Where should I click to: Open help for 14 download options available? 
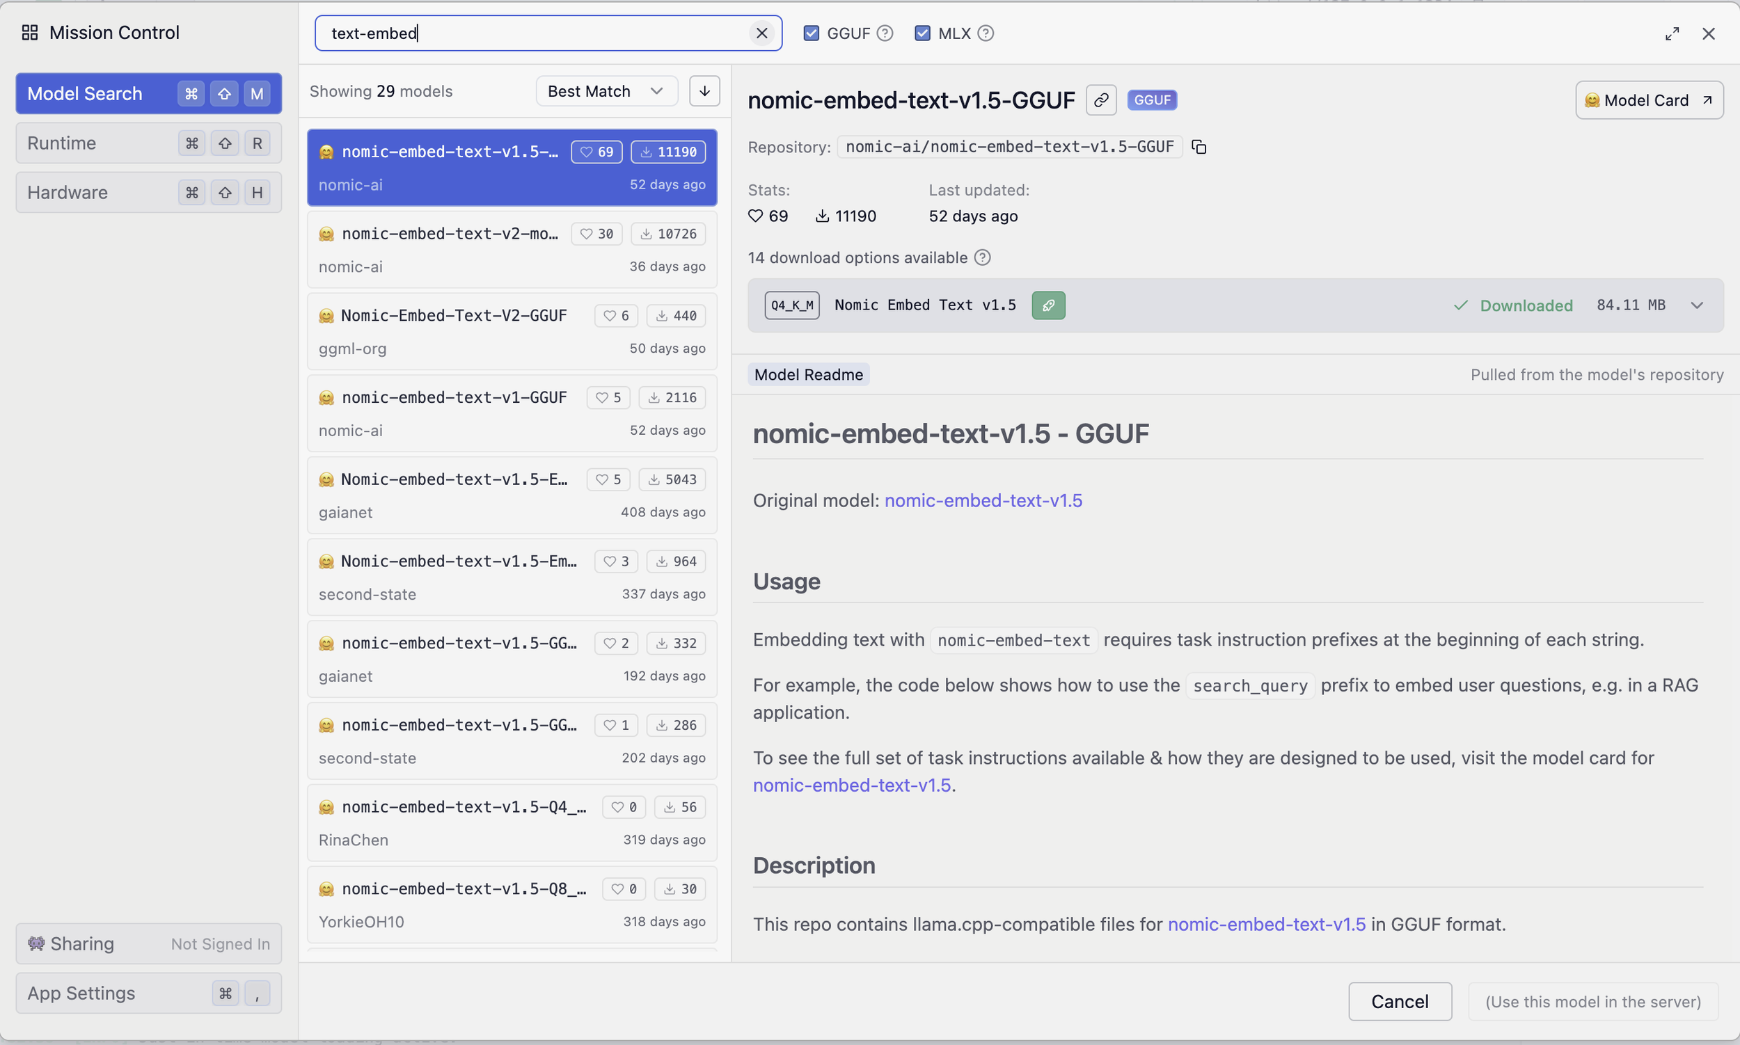[982, 257]
